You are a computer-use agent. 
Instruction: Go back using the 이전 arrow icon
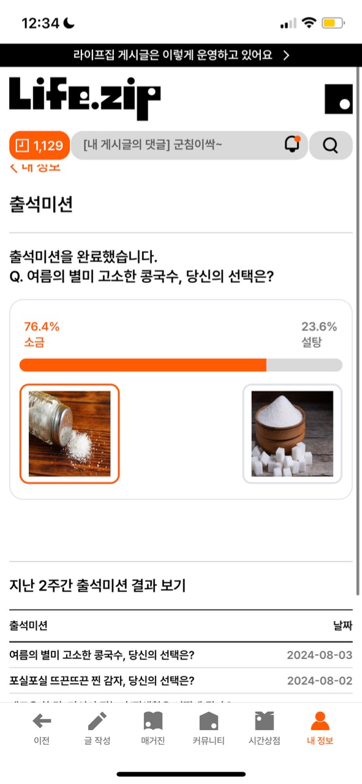click(42, 721)
